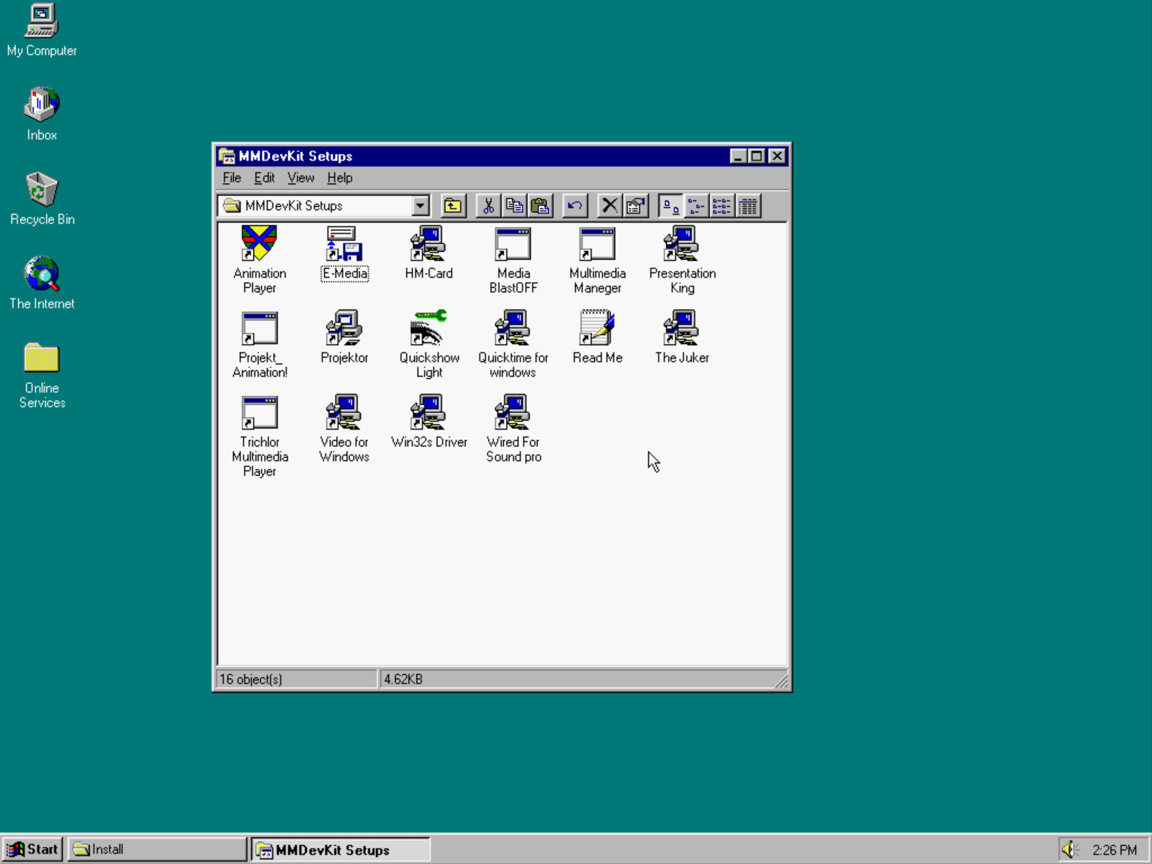Switch to Install window in taskbar
The image size is (1152, 864).
coord(157,849)
